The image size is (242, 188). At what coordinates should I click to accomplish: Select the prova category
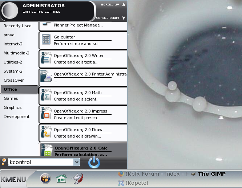click(x=9, y=35)
